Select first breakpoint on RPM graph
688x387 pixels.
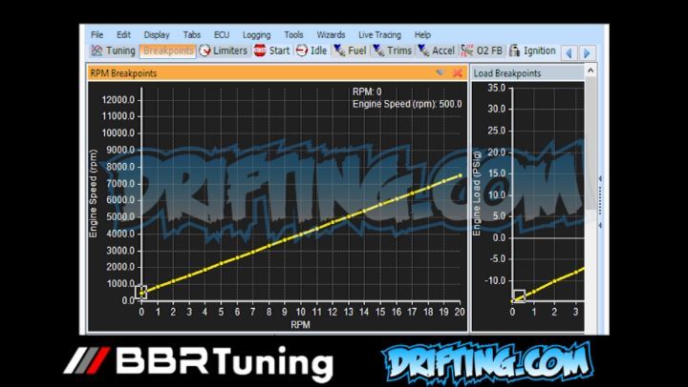point(141,292)
